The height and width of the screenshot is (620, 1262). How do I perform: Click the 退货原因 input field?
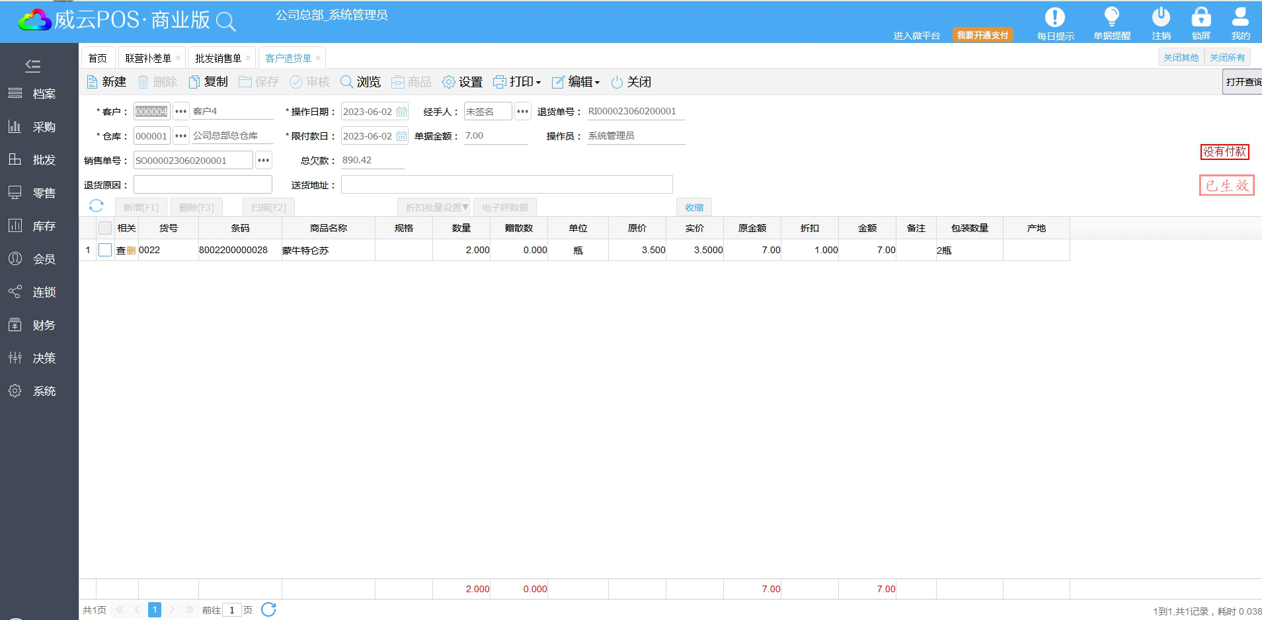click(x=203, y=184)
